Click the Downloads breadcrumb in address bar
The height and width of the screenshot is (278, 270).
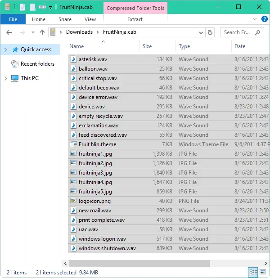(x=79, y=32)
